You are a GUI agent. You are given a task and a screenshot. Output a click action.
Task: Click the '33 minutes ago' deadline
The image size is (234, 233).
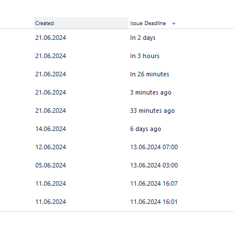[152, 111]
